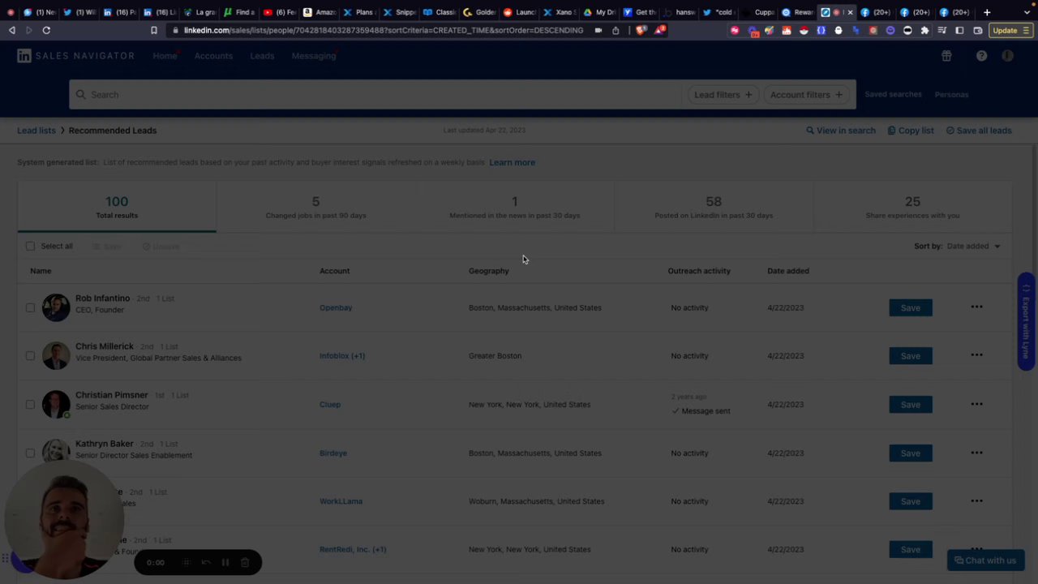Check the box next to Rob Infantino
This screenshot has height=584, width=1038.
pos(30,307)
